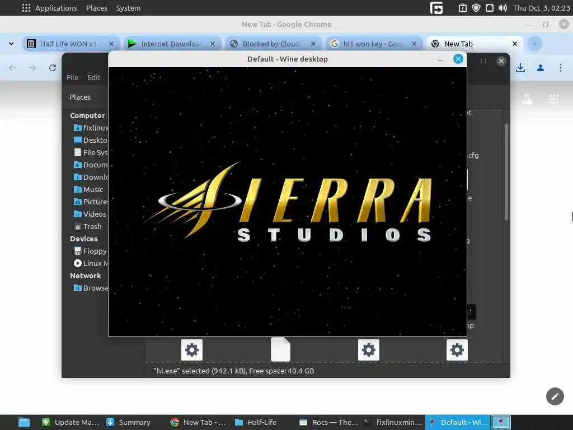Click the customize Chrome pencil button
The width and height of the screenshot is (573, 430).
point(555,396)
